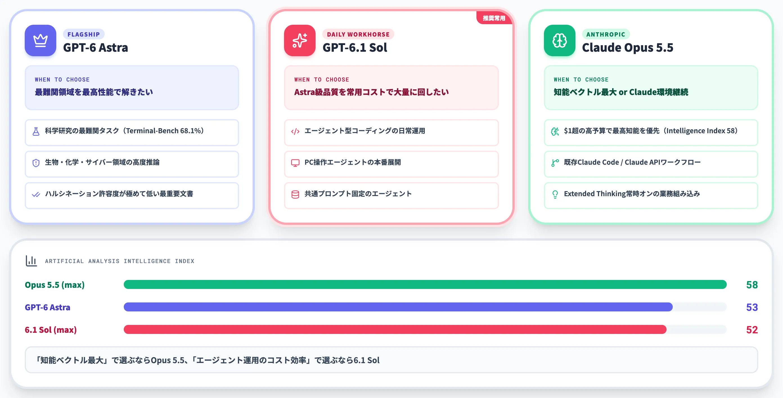Click the green Opus 5.5 (max) progress bar

[x=425, y=285]
